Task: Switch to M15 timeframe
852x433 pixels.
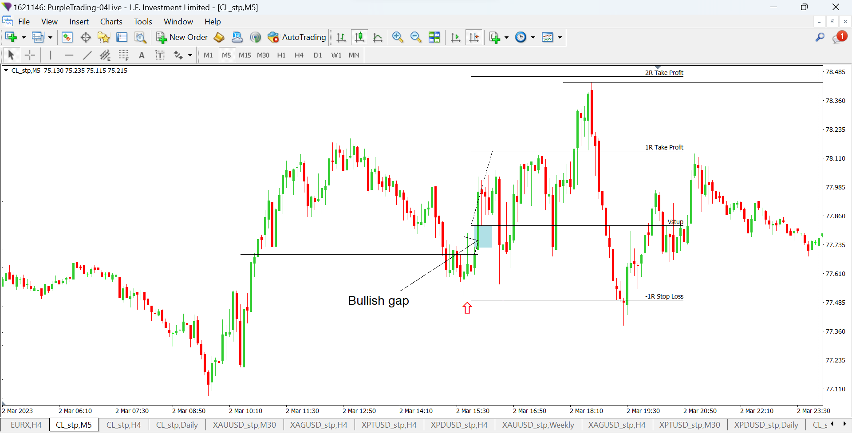Action: pos(245,55)
